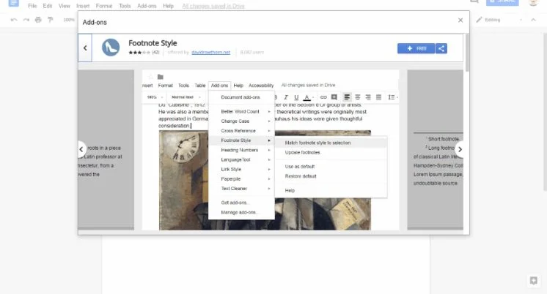Click the Docs home icon in background
Image resolution: width=547 pixels, height=294 pixels.
coord(14,3)
